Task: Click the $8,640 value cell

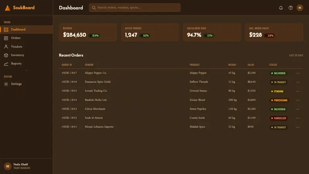Action: [x=251, y=82]
